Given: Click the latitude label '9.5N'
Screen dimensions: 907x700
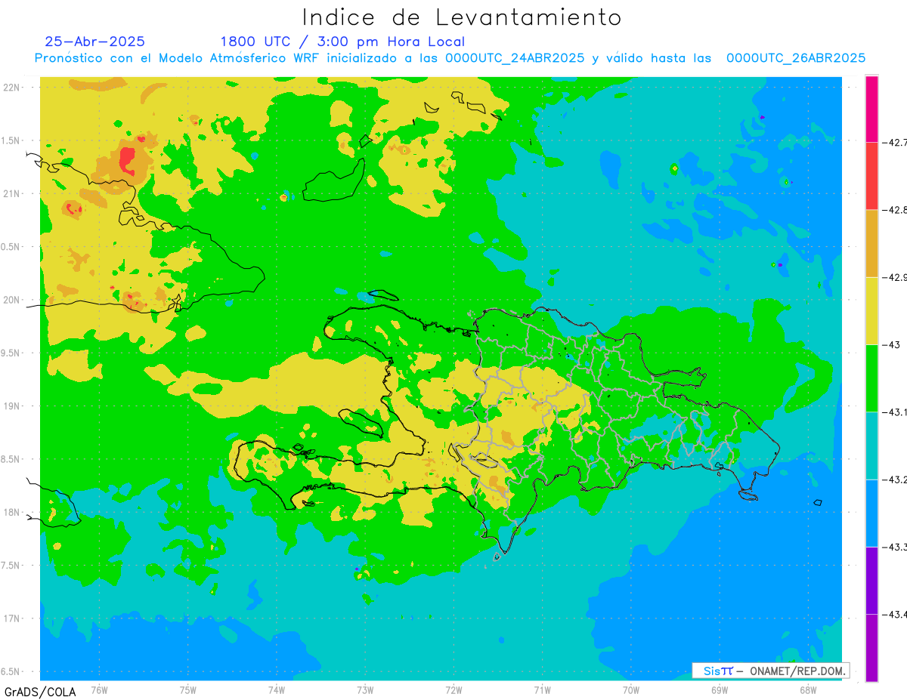Looking at the screenshot, I should (11, 353).
